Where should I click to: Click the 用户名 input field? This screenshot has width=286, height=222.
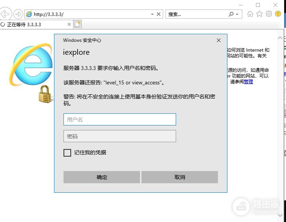[x=119, y=119]
